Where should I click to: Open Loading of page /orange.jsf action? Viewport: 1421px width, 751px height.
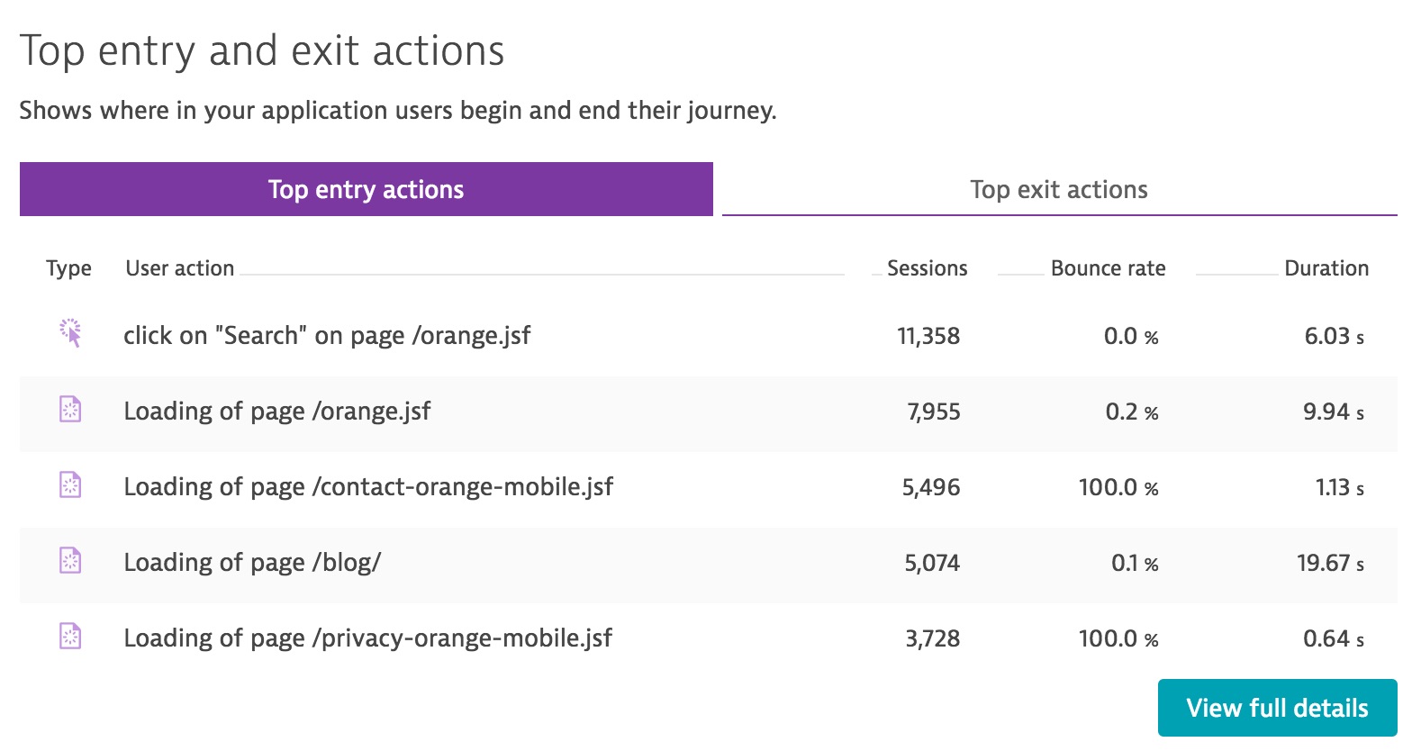[x=277, y=412]
